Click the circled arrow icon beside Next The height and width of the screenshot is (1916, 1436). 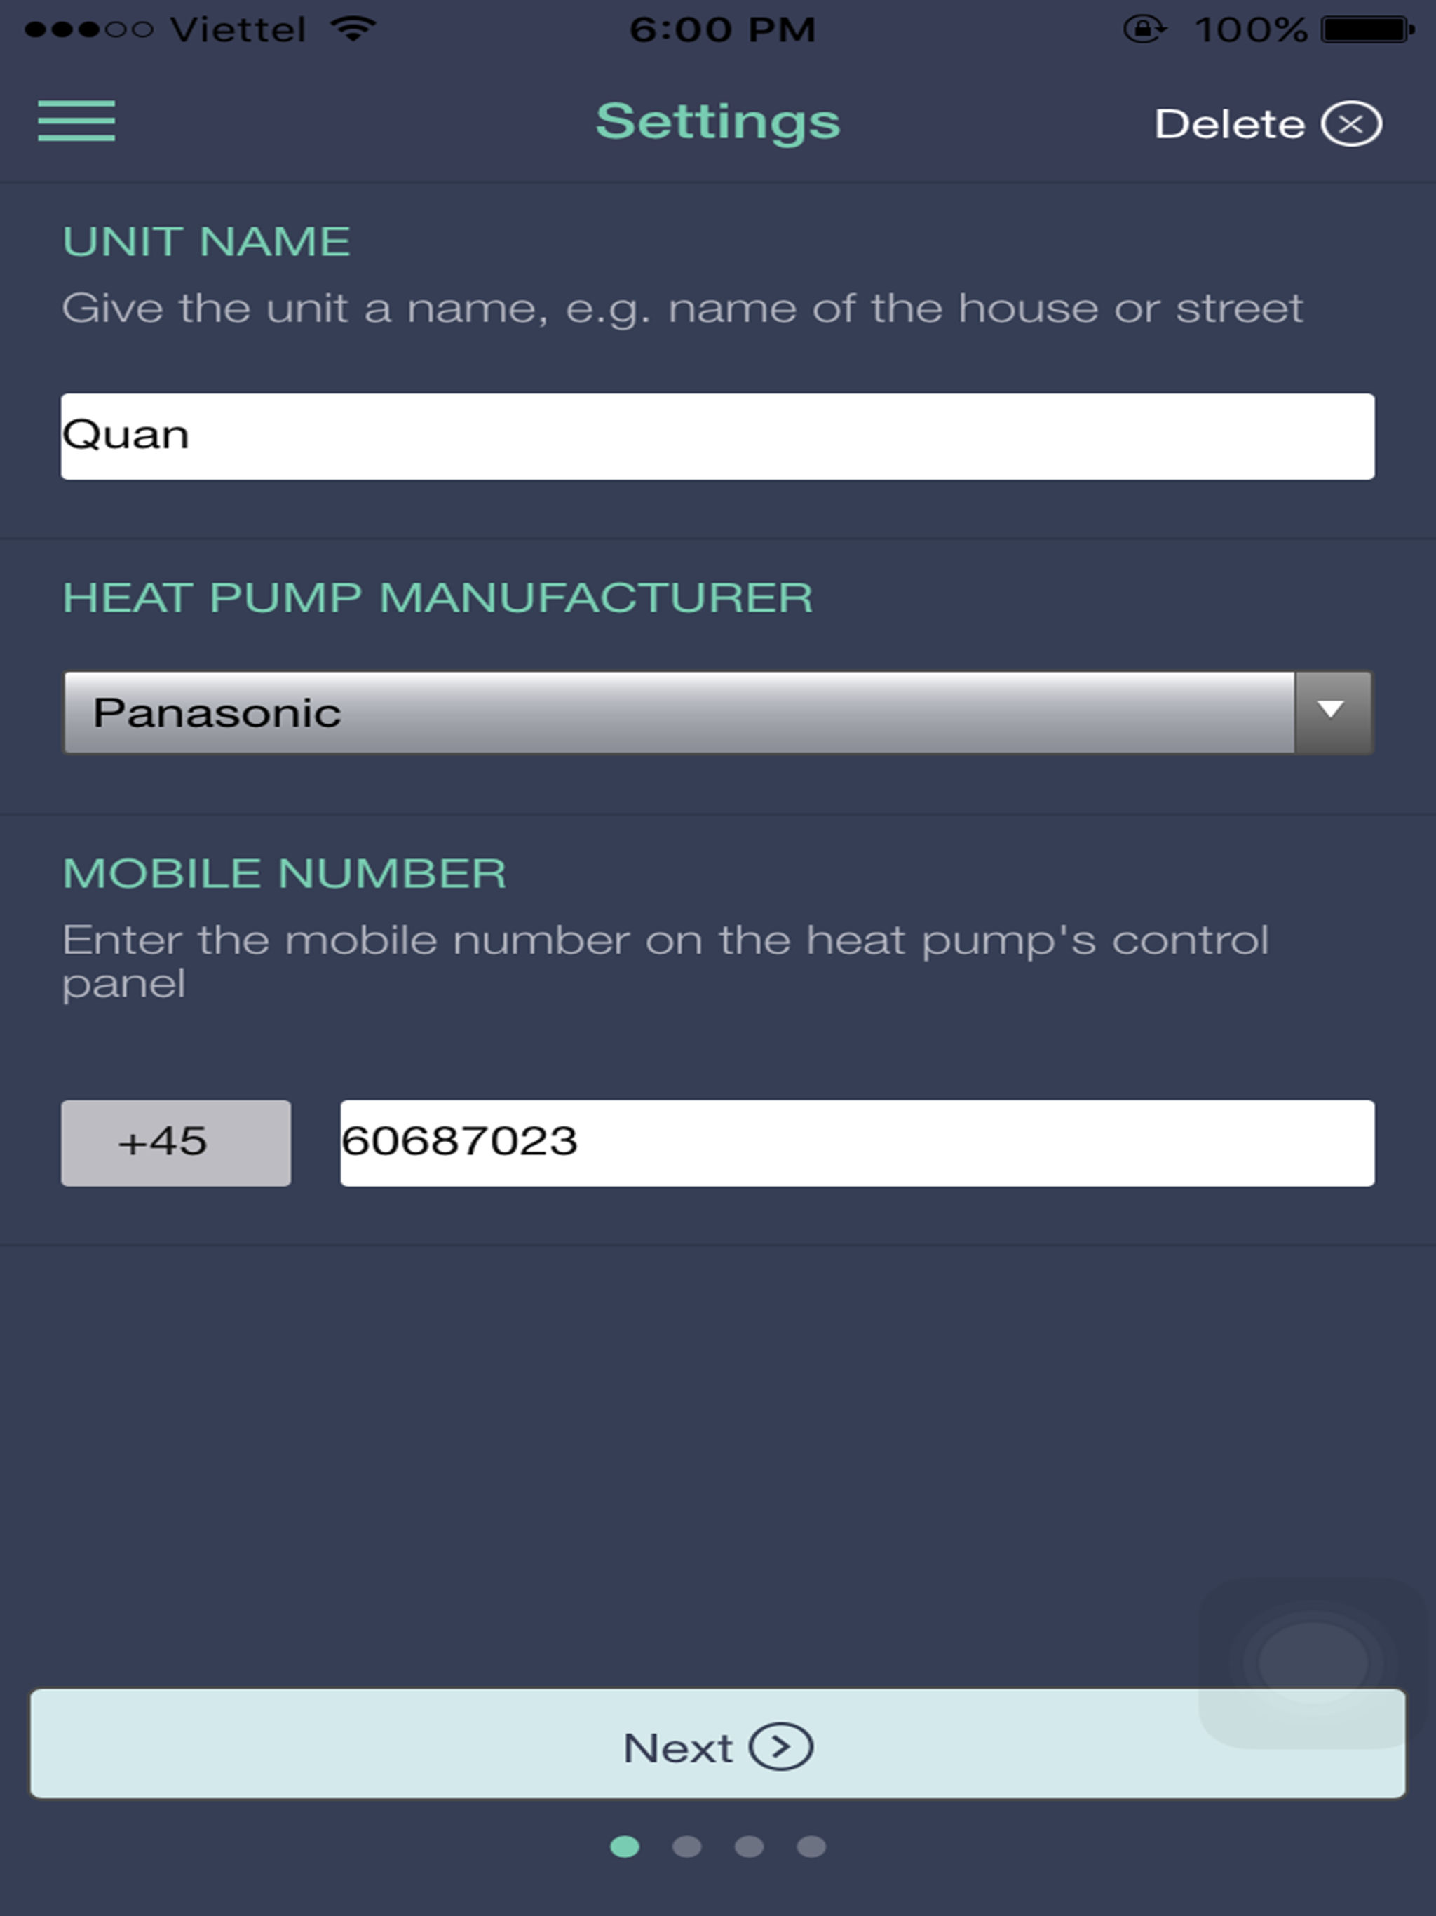[x=780, y=1746]
